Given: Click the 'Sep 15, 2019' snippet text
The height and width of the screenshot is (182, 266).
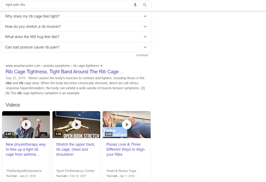Looking at the screenshot, I should [x=16, y=78].
